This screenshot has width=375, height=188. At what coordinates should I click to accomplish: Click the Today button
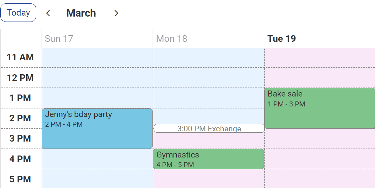pos(18,13)
